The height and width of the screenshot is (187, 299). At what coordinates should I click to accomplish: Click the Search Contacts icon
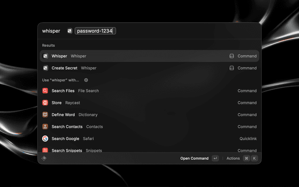pos(45,127)
